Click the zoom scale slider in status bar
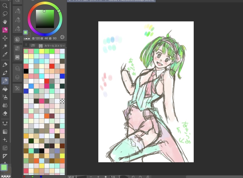Screen dimensions: 243x178 [x=82, y=177]
